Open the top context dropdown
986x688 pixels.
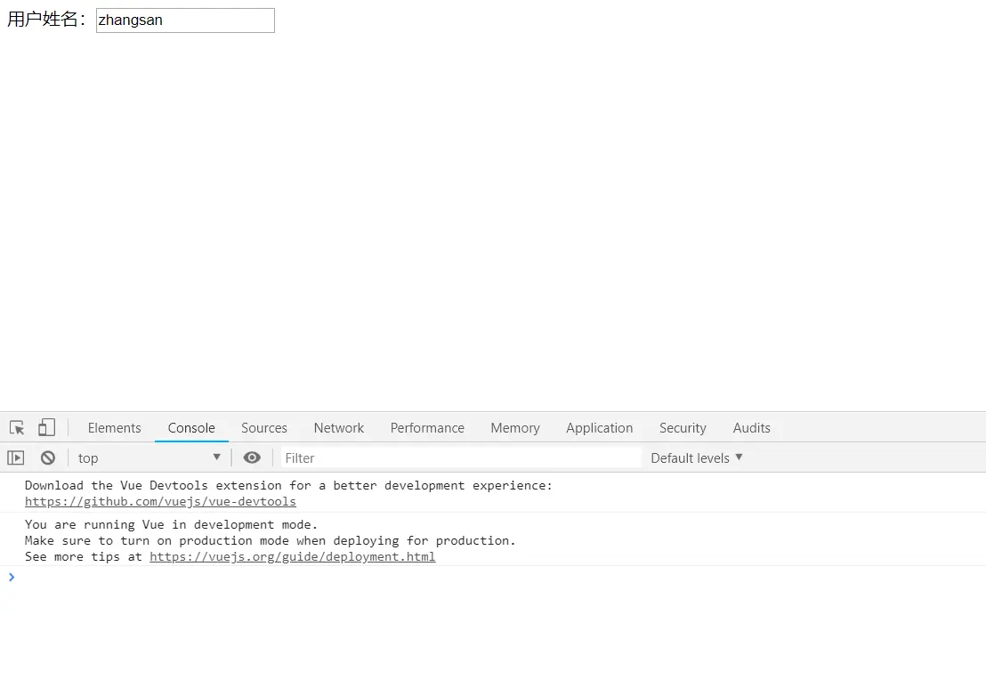[x=149, y=457]
